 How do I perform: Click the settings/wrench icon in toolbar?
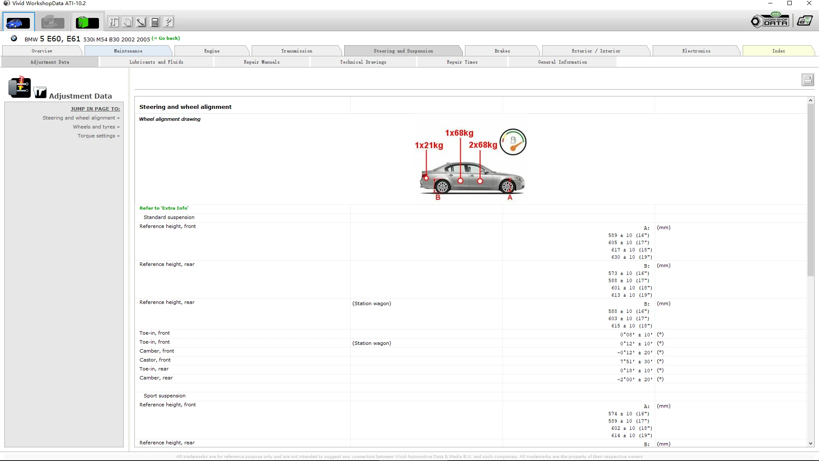click(x=113, y=22)
